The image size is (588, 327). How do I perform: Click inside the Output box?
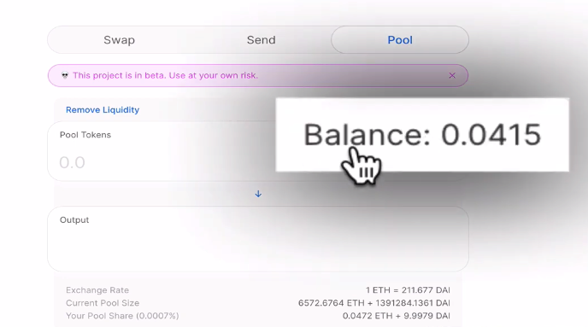point(258,238)
